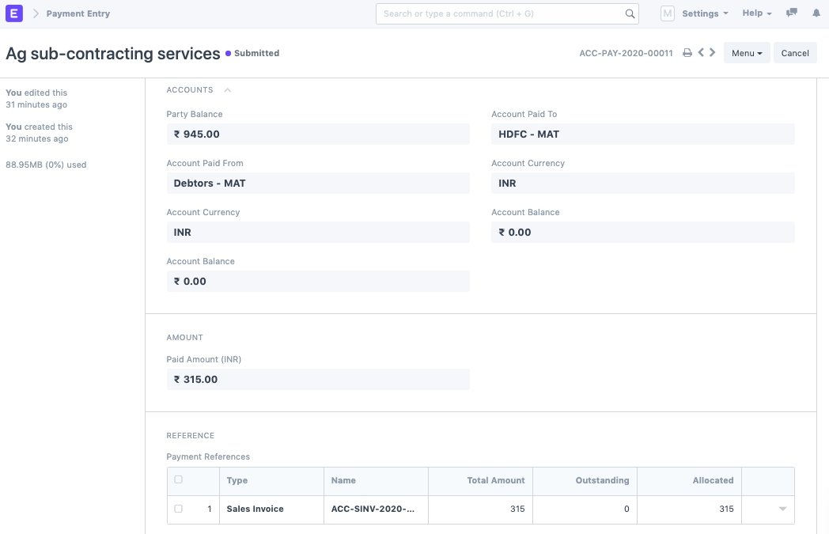Select all rows checkbox in Payment References
Image resolution: width=829 pixels, height=534 pixels.
click(x=178, y=479)
